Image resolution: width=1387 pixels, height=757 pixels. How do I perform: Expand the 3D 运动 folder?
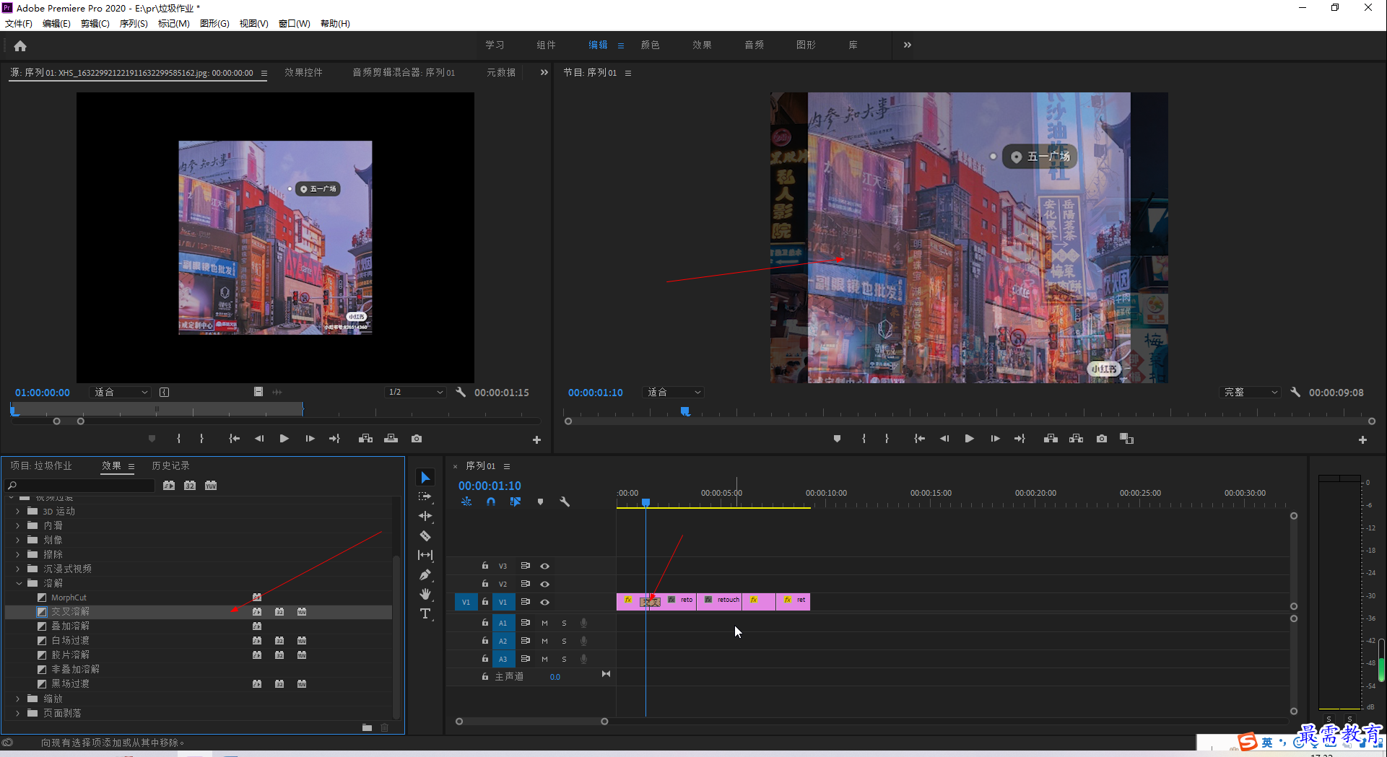coord(18,511)
